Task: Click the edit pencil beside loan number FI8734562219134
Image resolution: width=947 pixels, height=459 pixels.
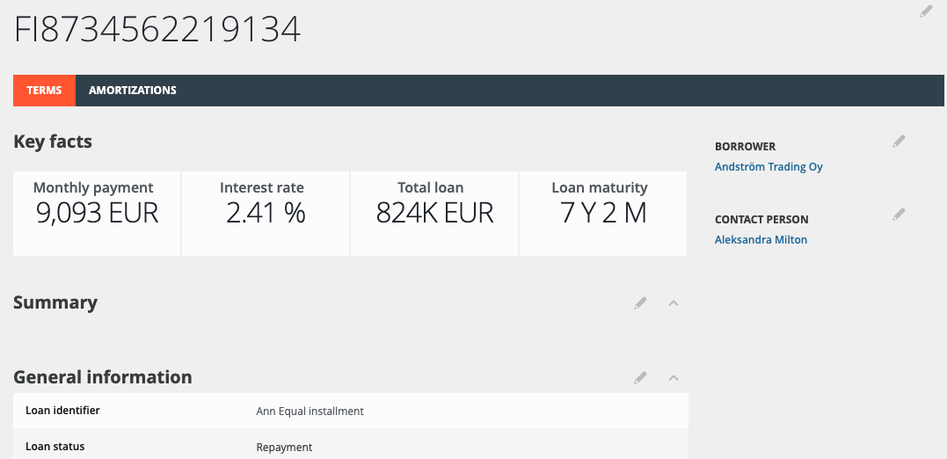Action: pyautogui.click(x=926, y=11)
